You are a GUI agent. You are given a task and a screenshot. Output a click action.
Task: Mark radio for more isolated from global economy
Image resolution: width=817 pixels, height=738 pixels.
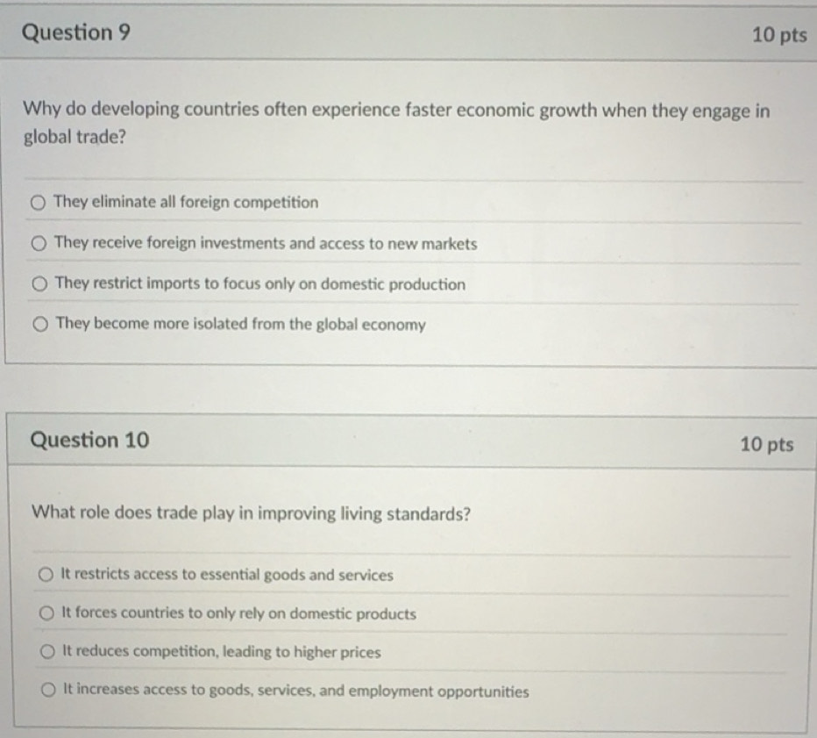click(40, 325)
